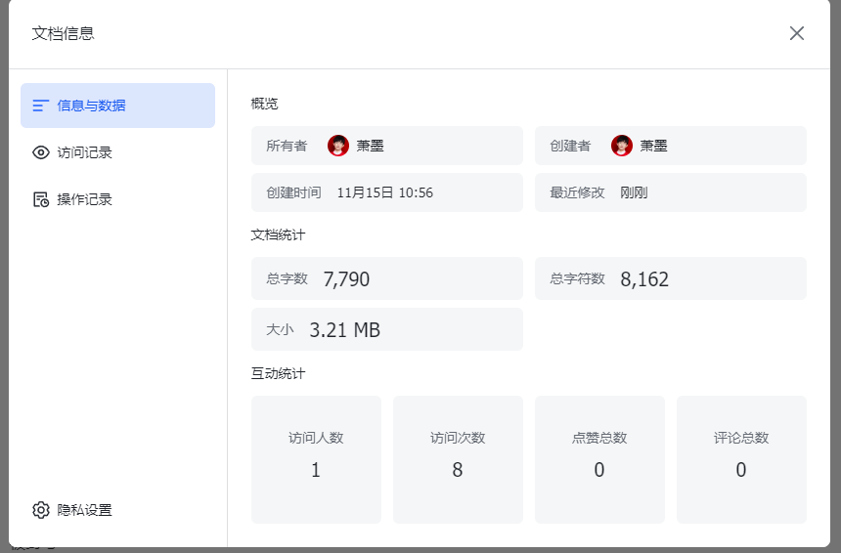Image resolution: width=841 pixels, height=553 pixels.
Task: Click the 信息与数据 list icon
Action: (41, 106)
